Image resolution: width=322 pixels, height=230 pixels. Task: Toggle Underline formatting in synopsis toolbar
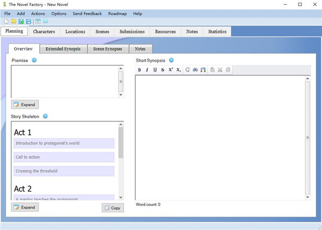click(155, 70)
